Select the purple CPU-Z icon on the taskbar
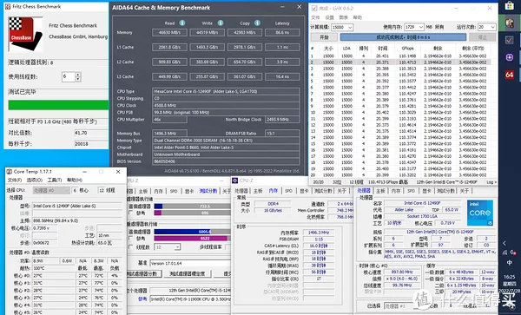 (510, 57)
